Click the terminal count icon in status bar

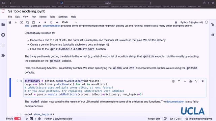31,119
